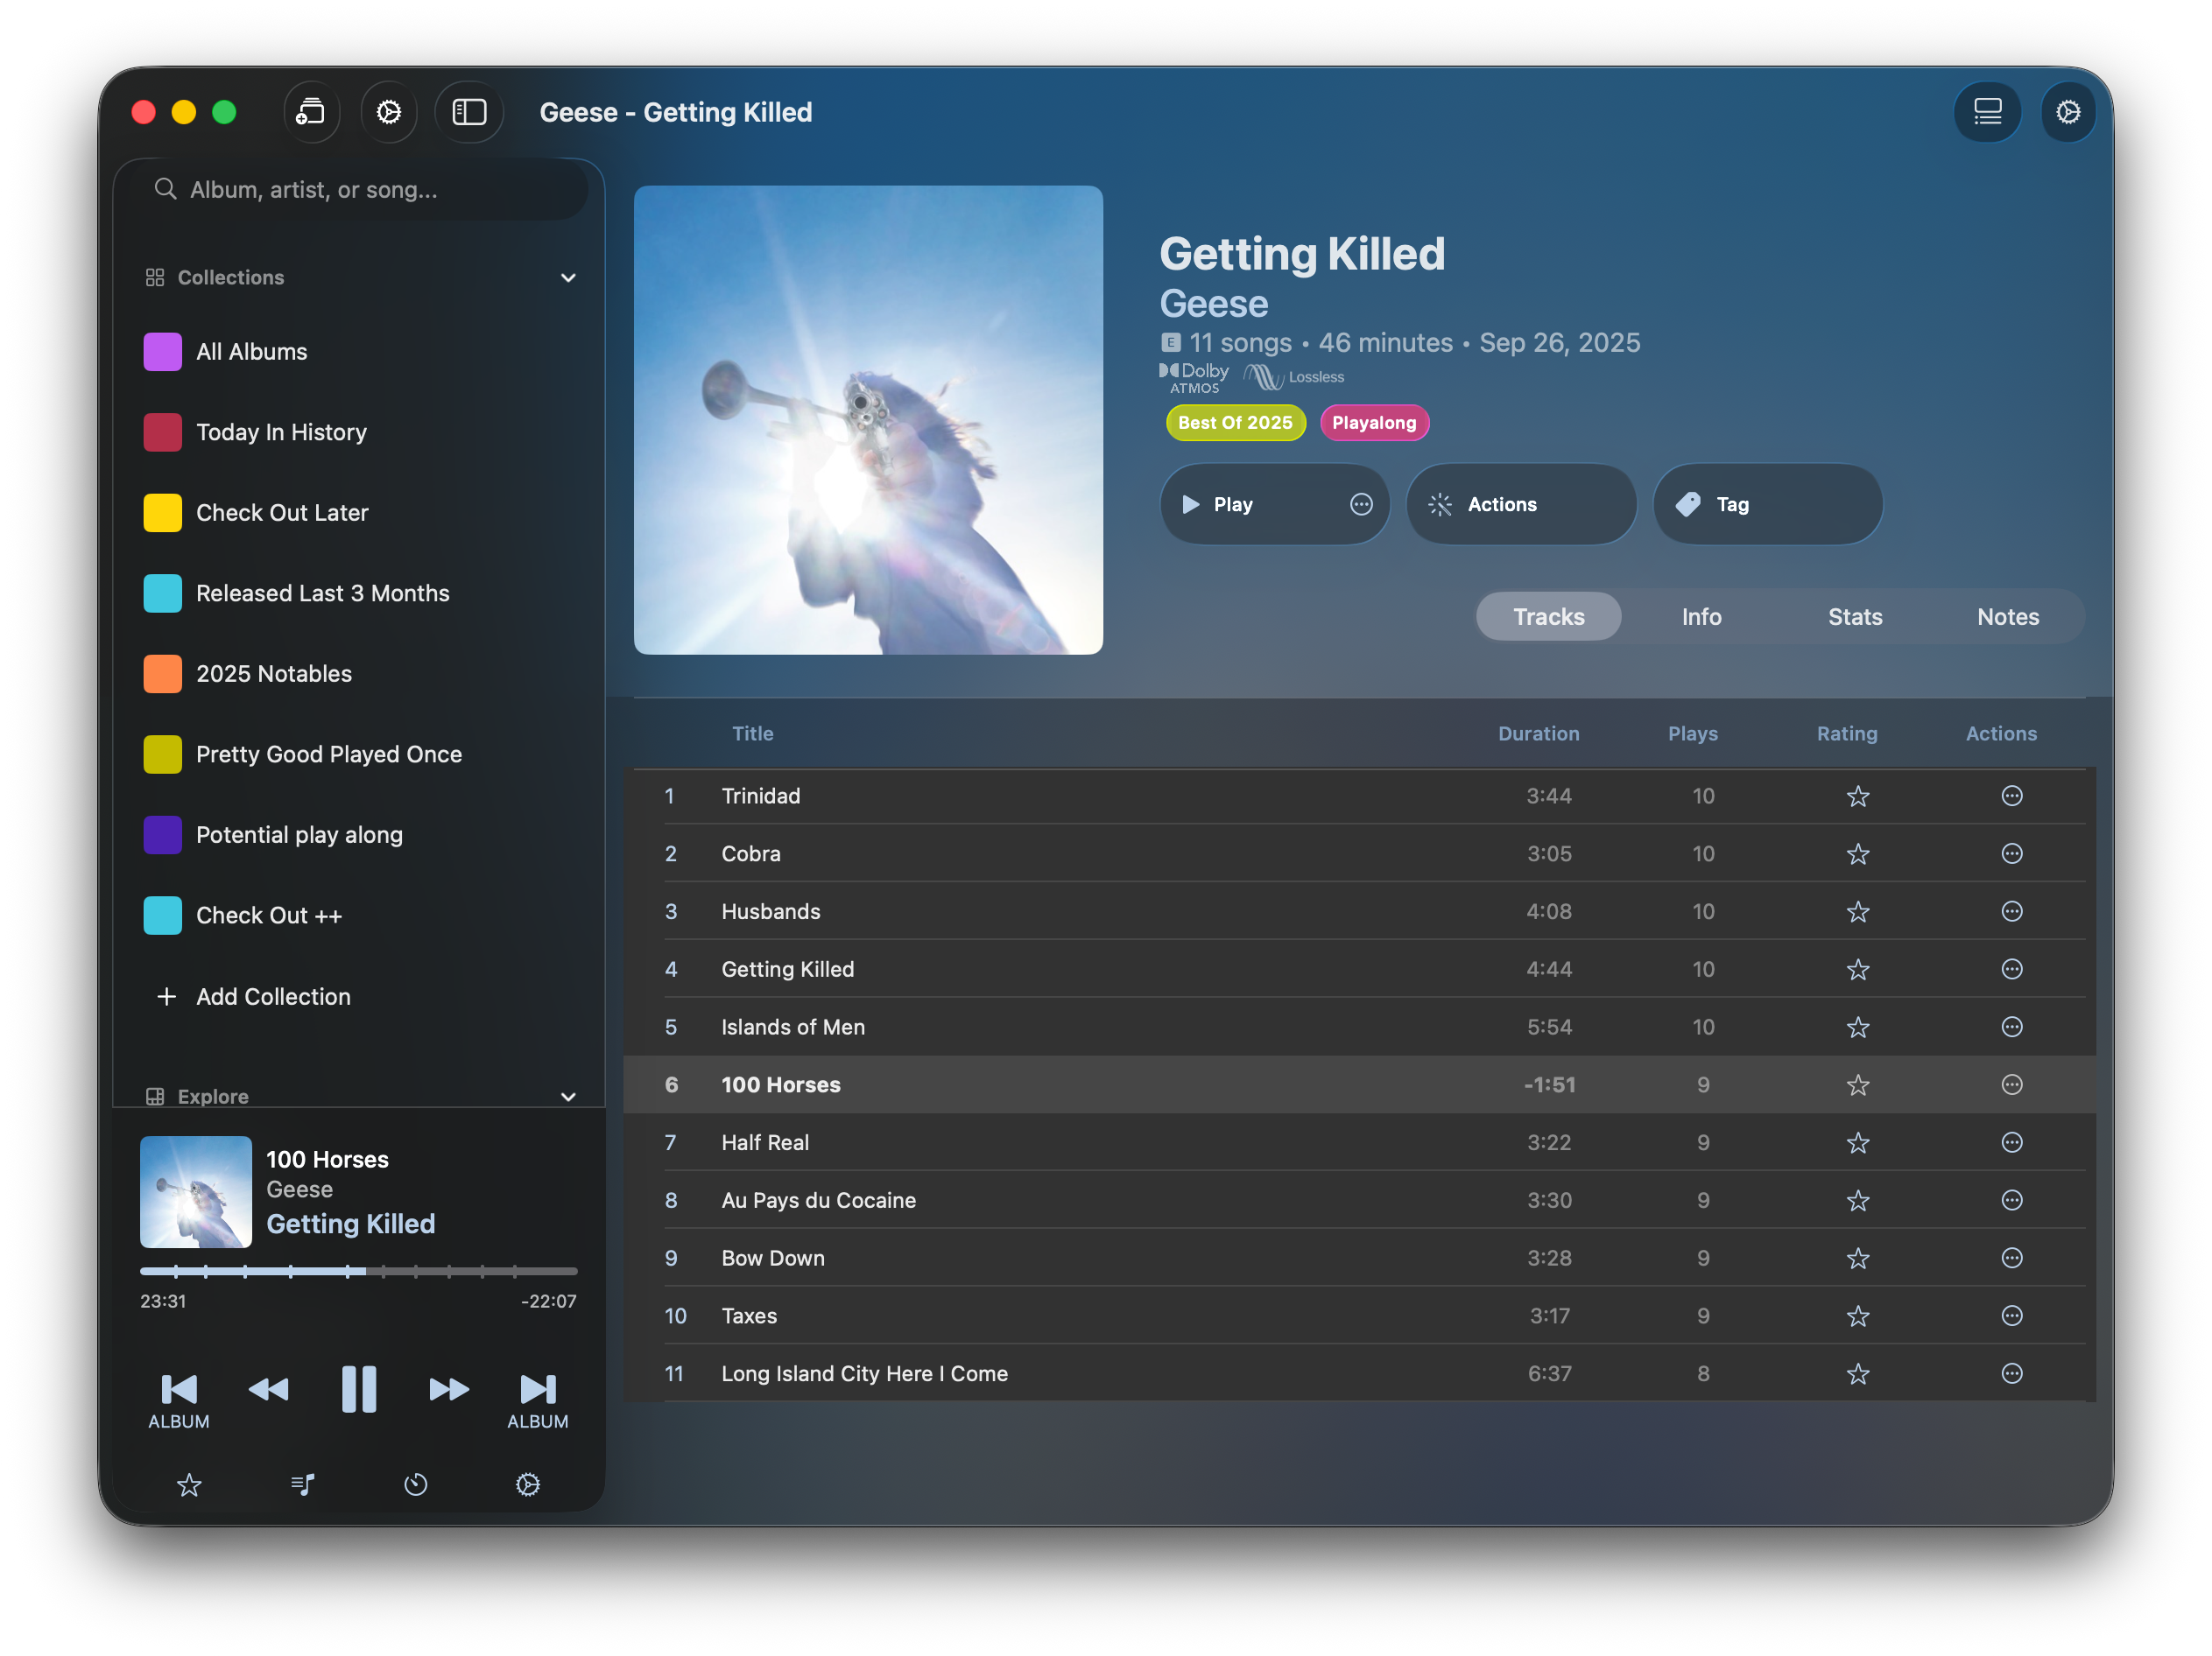Viewport: 2212px width, 1656px height.
Task: Click the music library stack icon in toolbar
Action: coord(311,112)
